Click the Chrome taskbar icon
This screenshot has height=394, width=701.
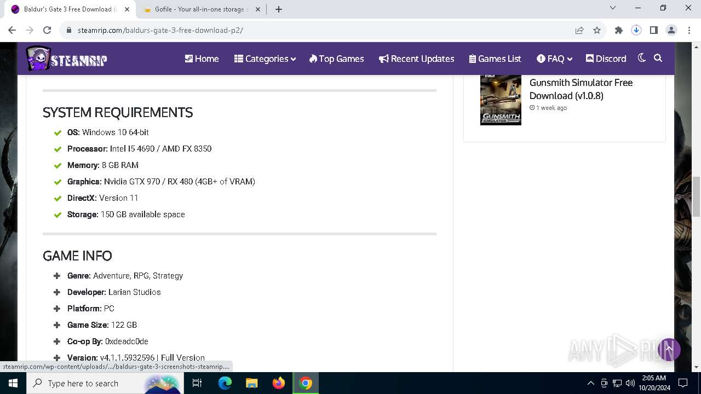tap(306, 383)
